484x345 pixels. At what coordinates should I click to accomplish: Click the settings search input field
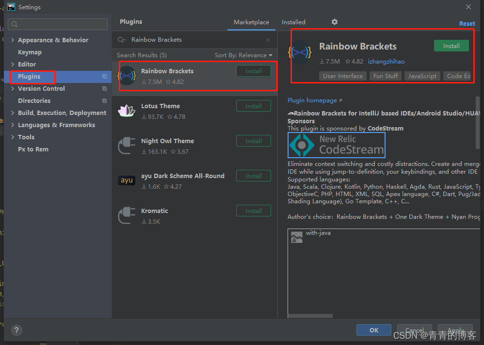pyautogui.click(x=58, y=24)
